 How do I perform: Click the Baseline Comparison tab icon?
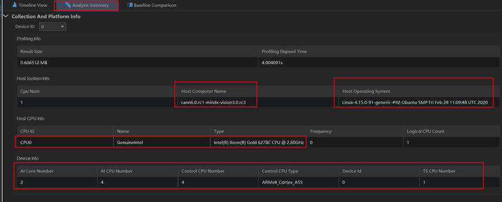pos(129,5)
